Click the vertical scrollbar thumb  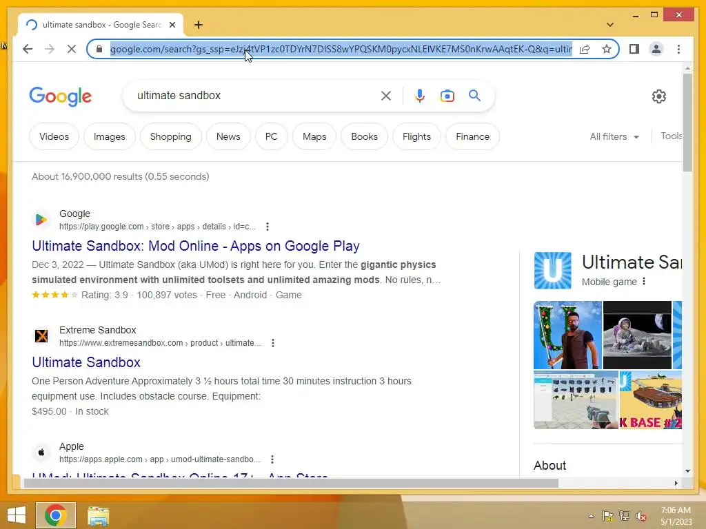tap(687, 123)
